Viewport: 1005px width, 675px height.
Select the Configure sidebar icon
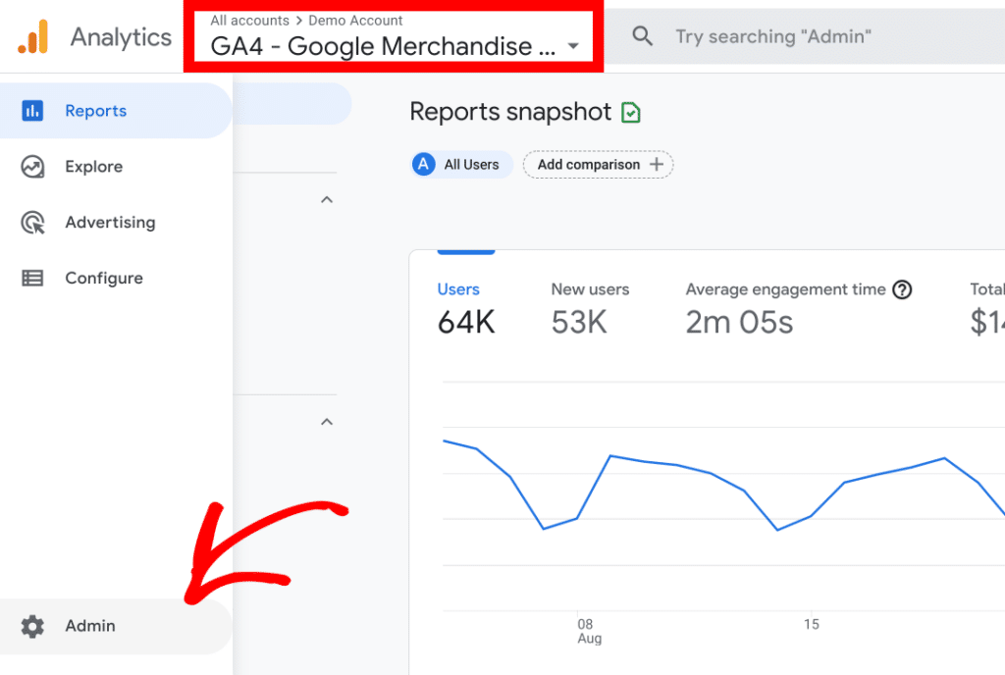point(32,278)
